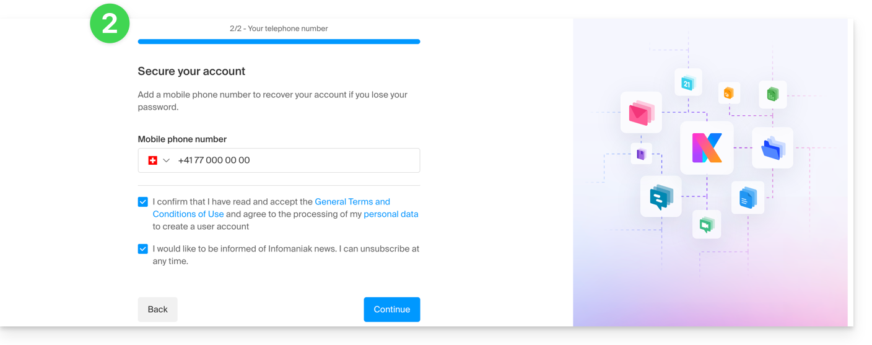This screenshot has height=345, width=872.
Task: Click the pink mail envelope icon
Action: pos(641,113)
